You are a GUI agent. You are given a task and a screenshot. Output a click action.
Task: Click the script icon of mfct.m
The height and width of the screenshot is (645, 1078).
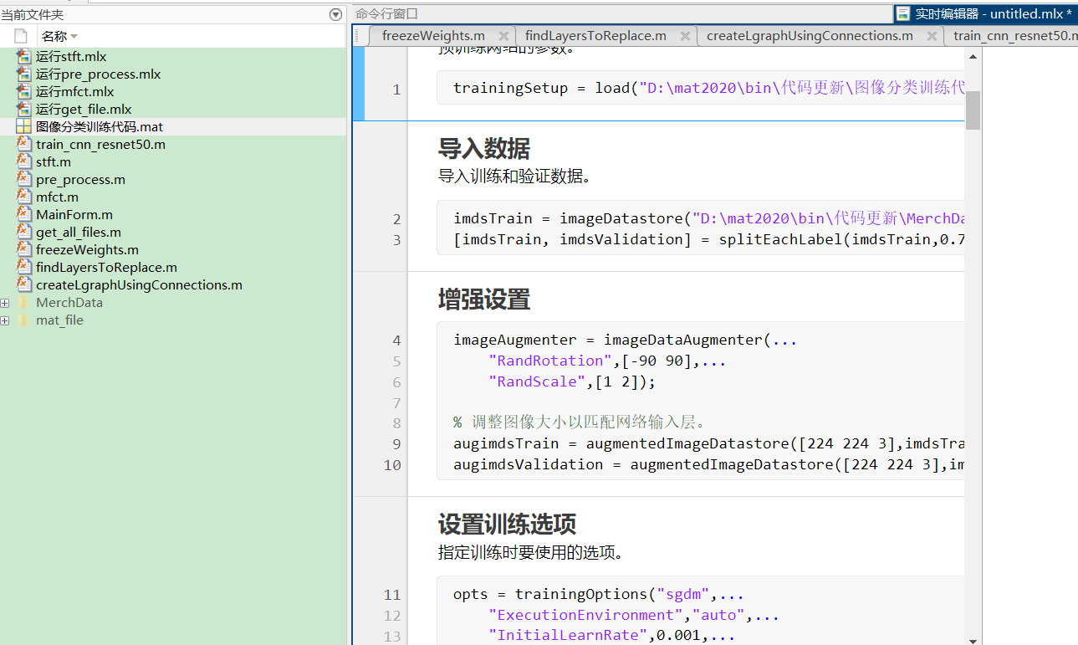click(x=23, y=197)
